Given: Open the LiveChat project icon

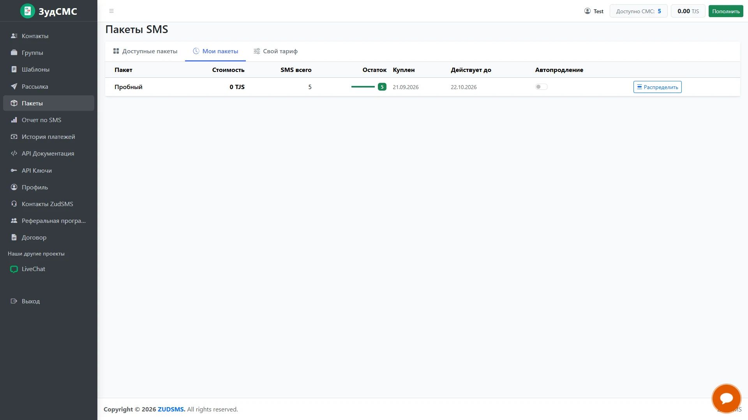Looking at the screenshot, I should pos(14,269).
